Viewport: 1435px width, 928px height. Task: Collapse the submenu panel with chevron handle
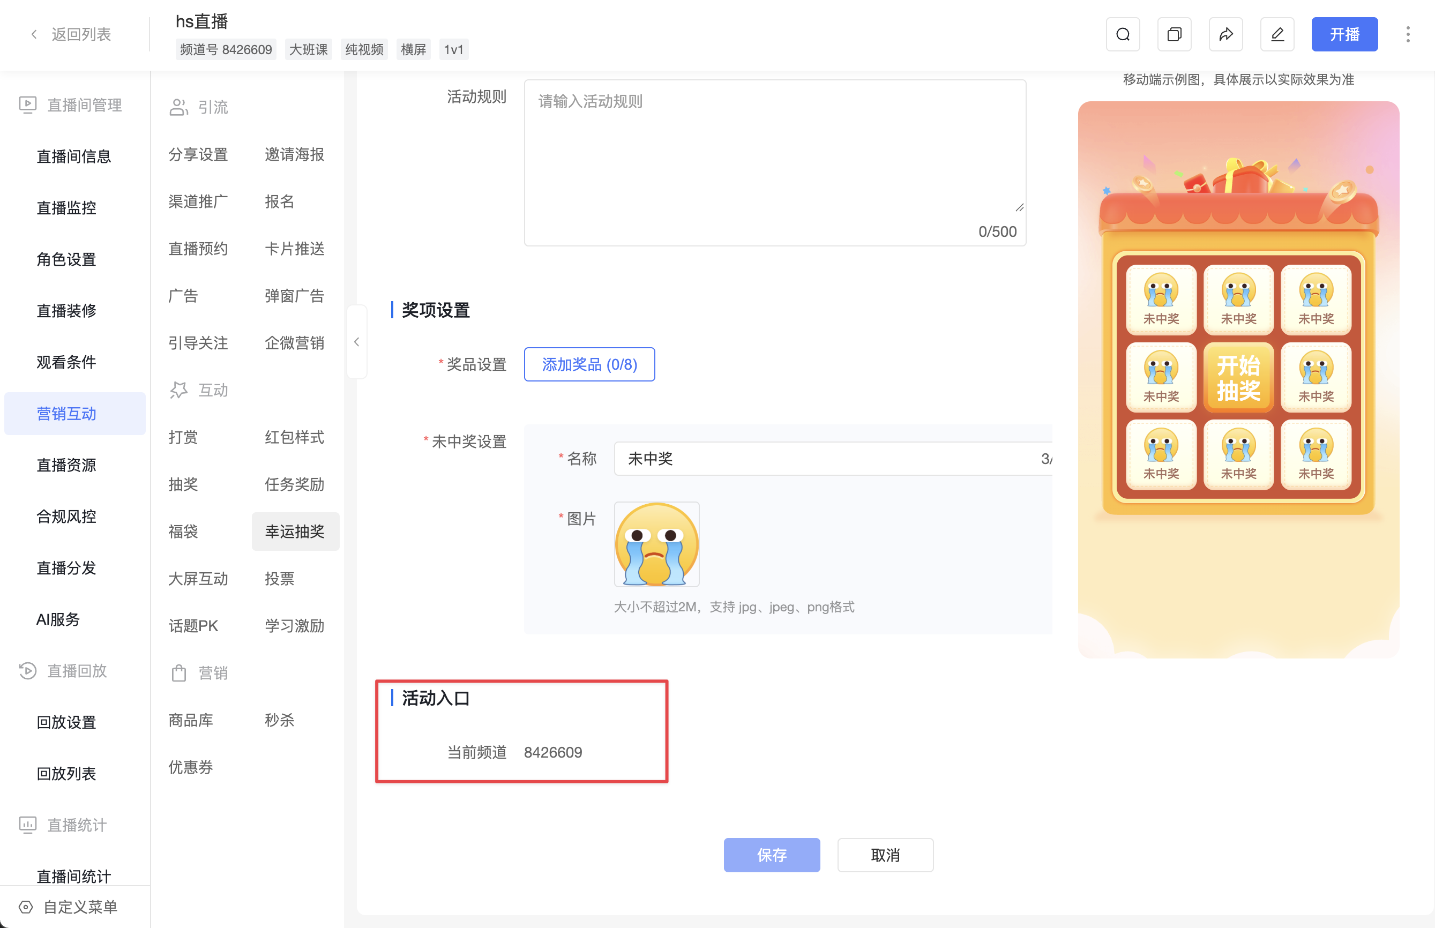tap(357, 342)
